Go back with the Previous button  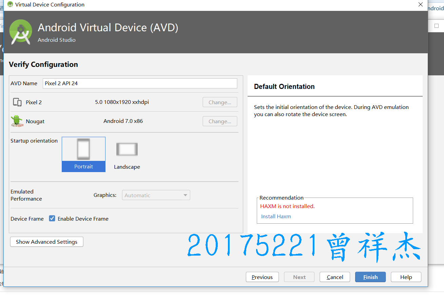click(262, 277)
